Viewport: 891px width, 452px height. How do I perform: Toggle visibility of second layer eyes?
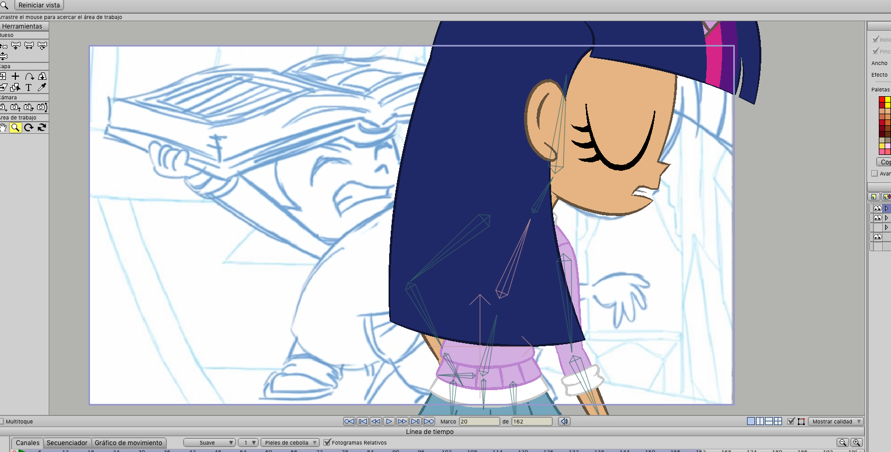click(877, 218)
